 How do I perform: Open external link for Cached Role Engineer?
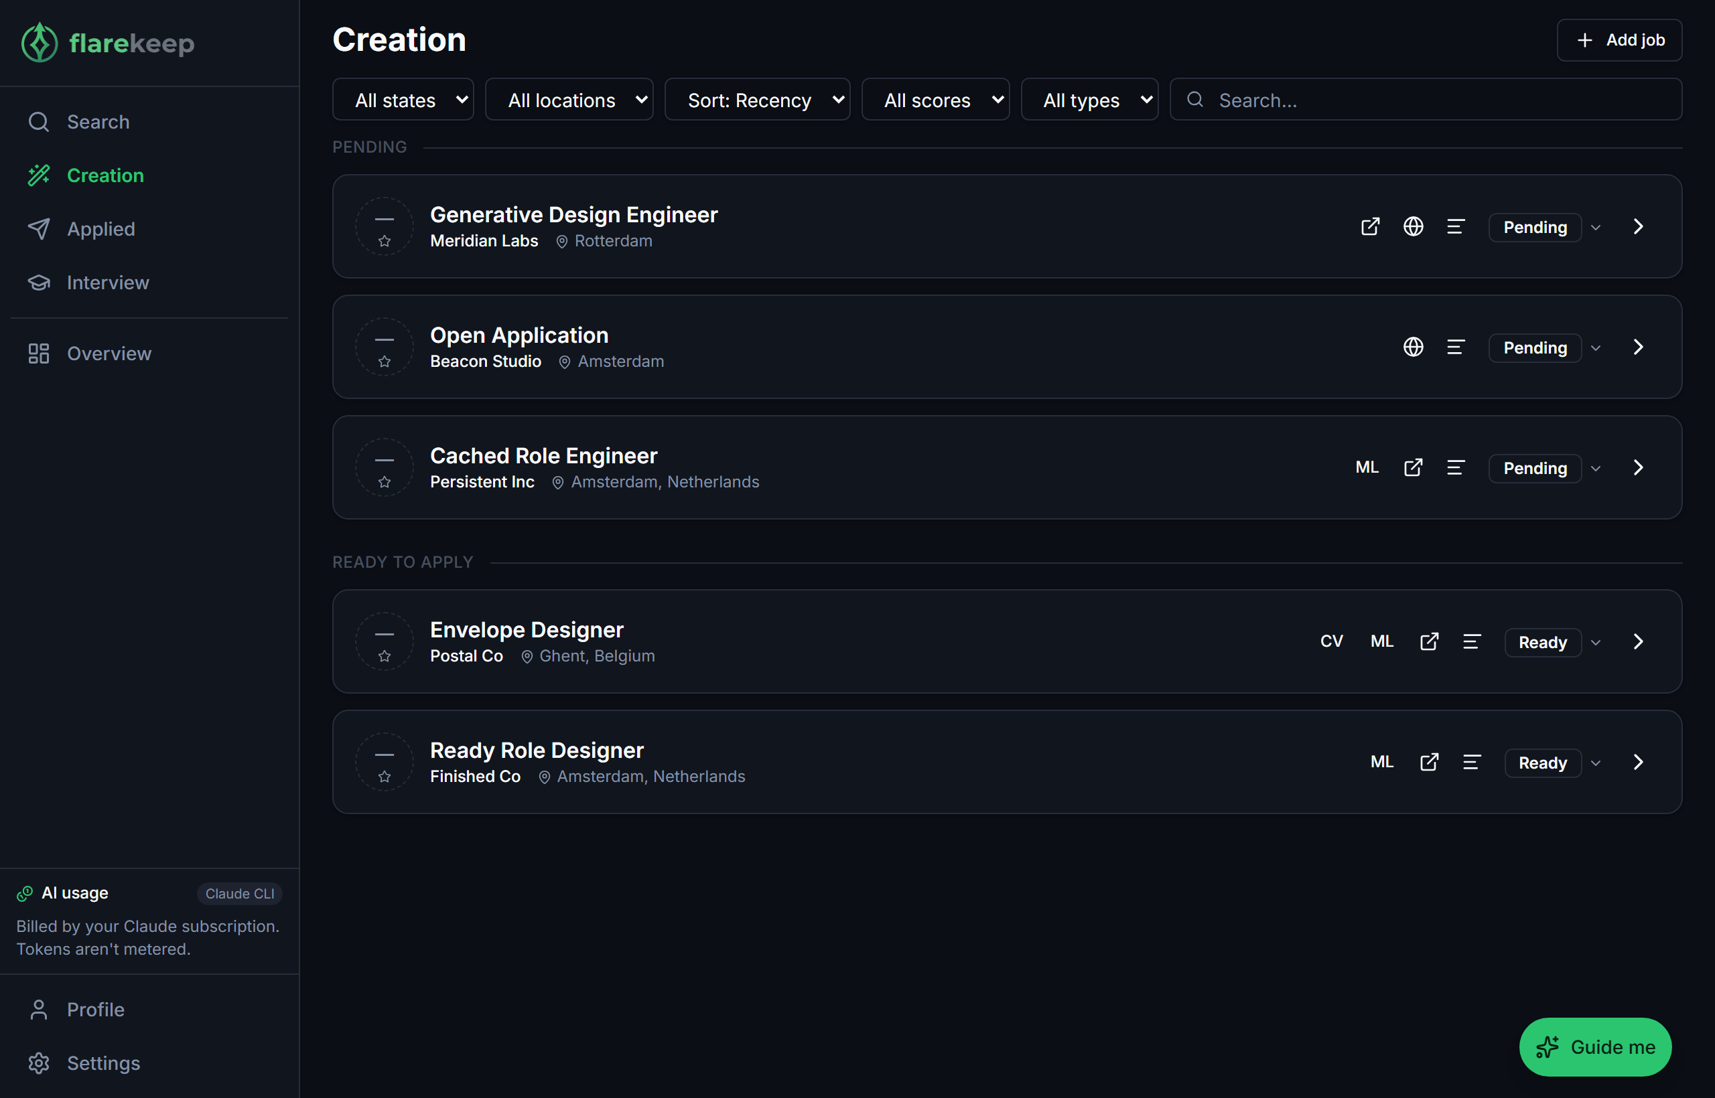click(x=1412, y=468)
